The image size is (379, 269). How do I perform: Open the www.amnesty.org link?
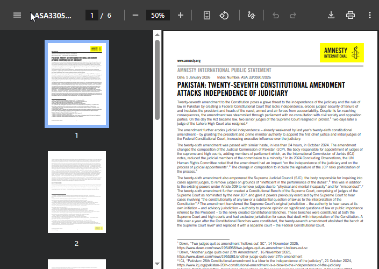tap(189, 61)
